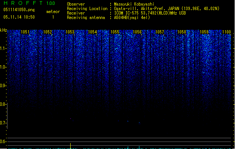Click the 1059 time marker
The image size is (235, 149).
click(204, 32)
